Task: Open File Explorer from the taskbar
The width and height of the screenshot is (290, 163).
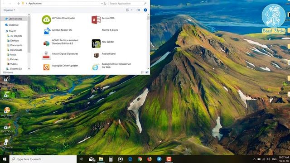Action: [101, 159]
